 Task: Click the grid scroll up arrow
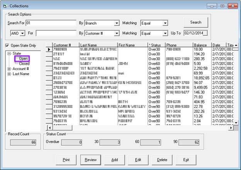pos(236,45)
